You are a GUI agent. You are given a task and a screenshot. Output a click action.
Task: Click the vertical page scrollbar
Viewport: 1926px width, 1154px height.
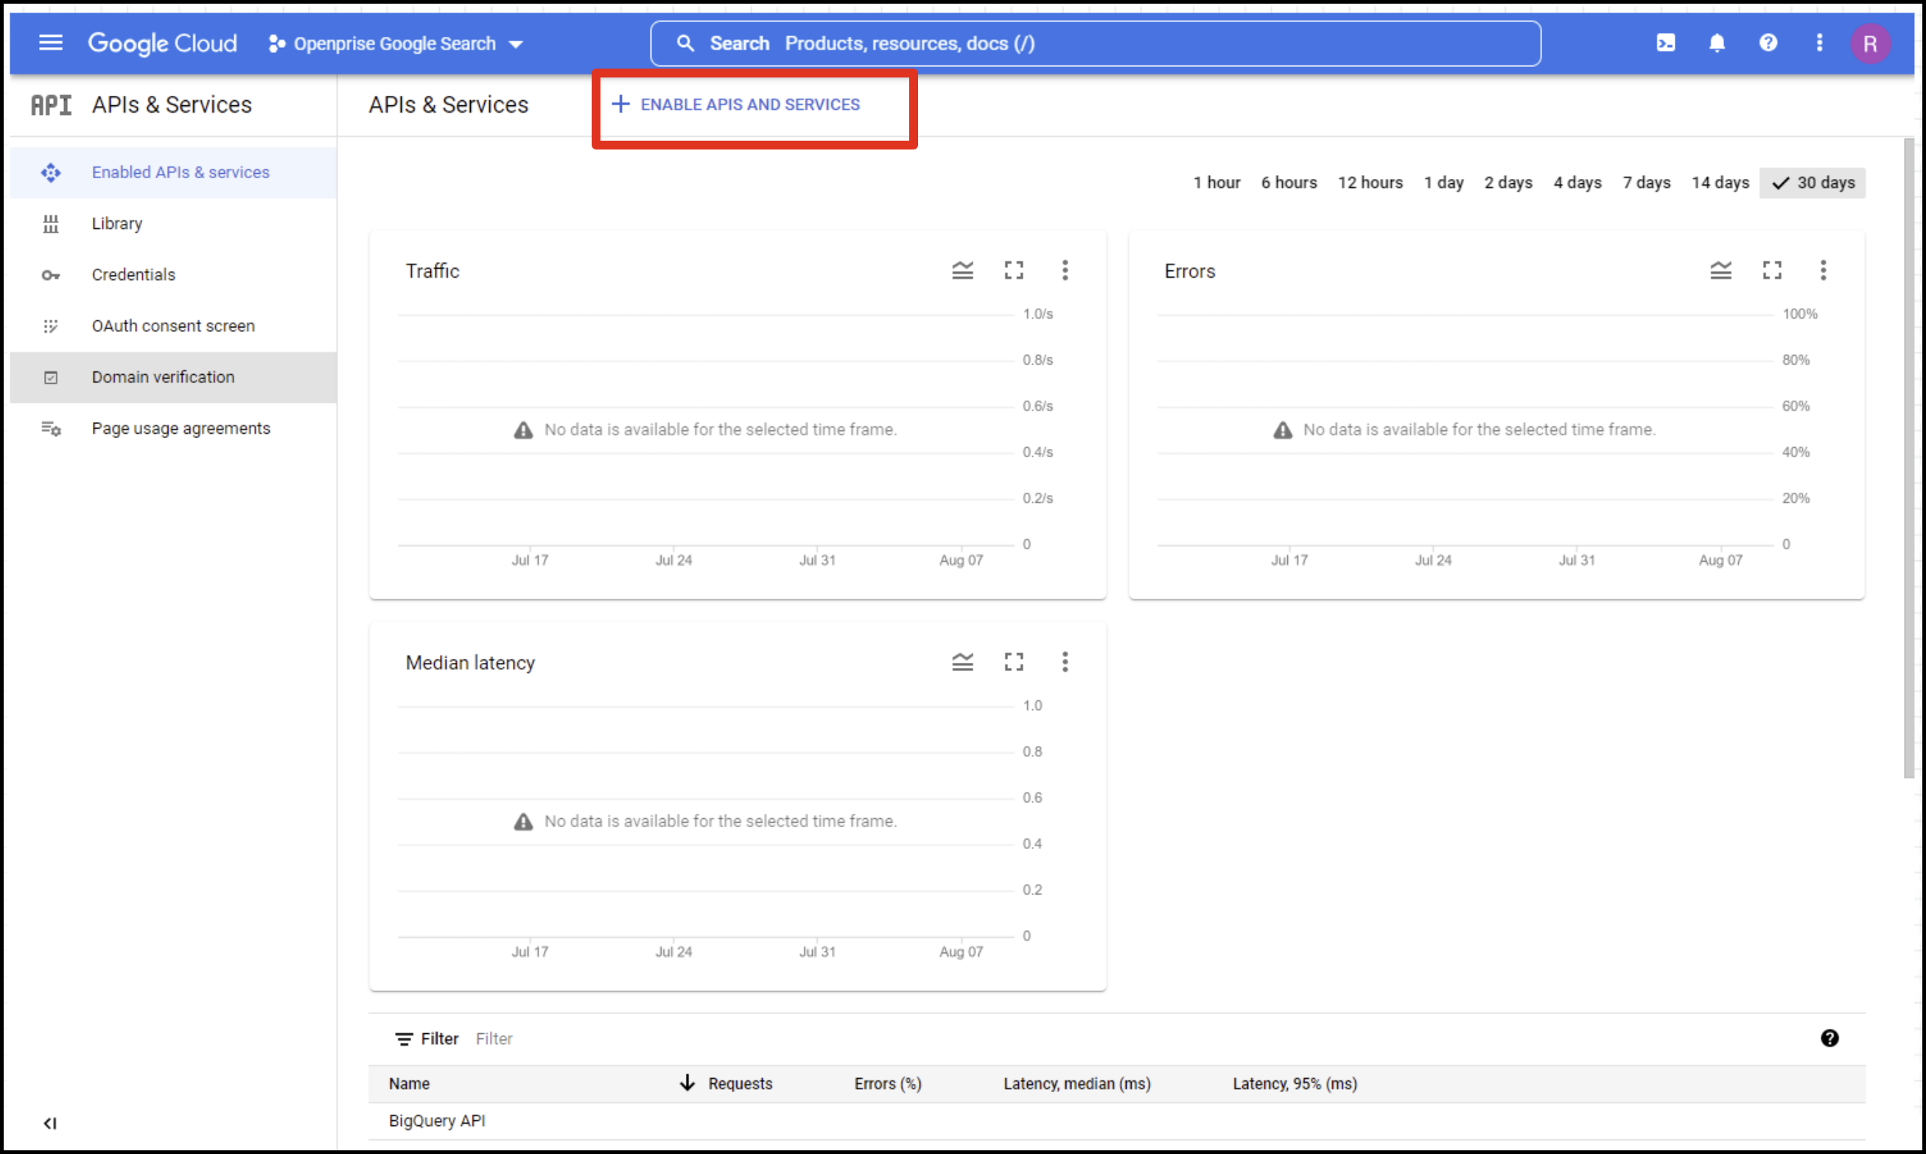click(x=1908, y=459)
